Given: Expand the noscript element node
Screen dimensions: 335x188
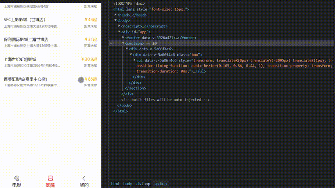Looking at the screenshot, I should click(x=119, y=26).
